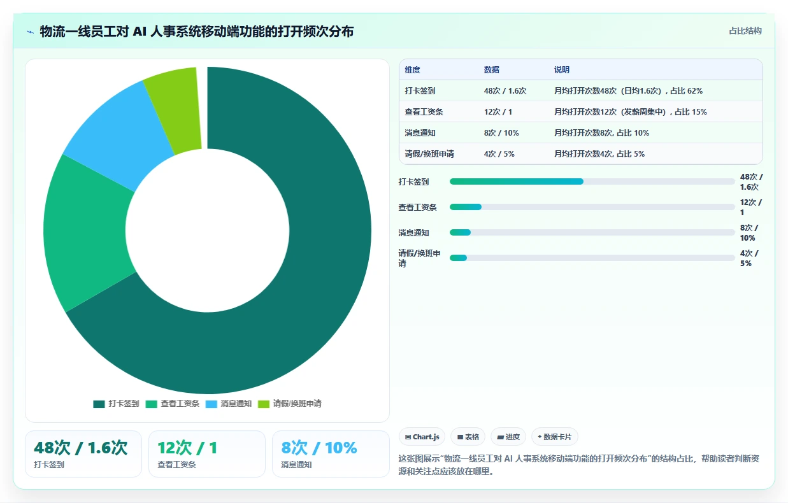Screen dimensions: 788x503
Task: Click the 数据 table column header
Action: (x=492, y=70)
